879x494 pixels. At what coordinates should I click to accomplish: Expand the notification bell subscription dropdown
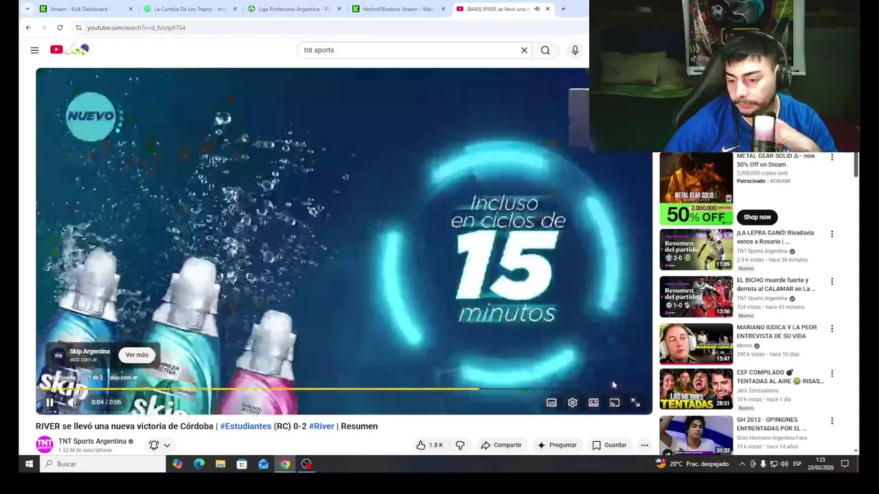(x=159, y=445)
